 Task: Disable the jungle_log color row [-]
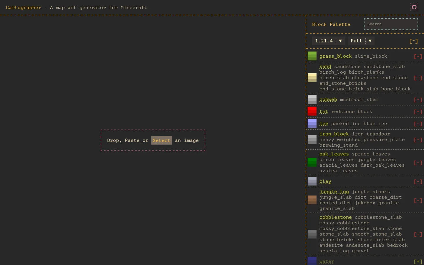click(x=418, y=201)
